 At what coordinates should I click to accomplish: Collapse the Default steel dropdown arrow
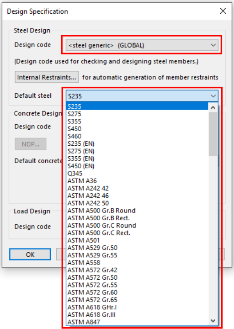click(213, 96)
